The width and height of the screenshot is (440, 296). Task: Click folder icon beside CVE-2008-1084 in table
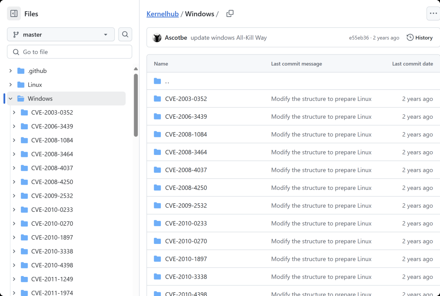coord(157,134)
